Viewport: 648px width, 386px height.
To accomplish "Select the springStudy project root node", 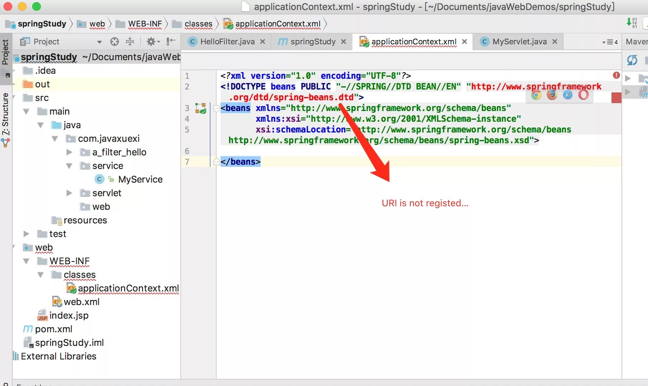I will [x=97, y=57].
